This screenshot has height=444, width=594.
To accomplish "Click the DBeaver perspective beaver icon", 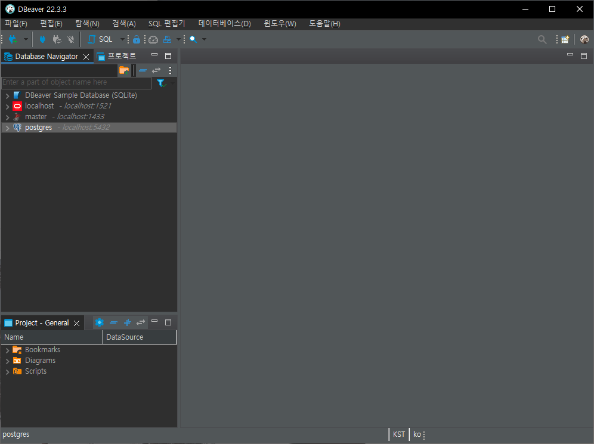I will click(584, 39).
